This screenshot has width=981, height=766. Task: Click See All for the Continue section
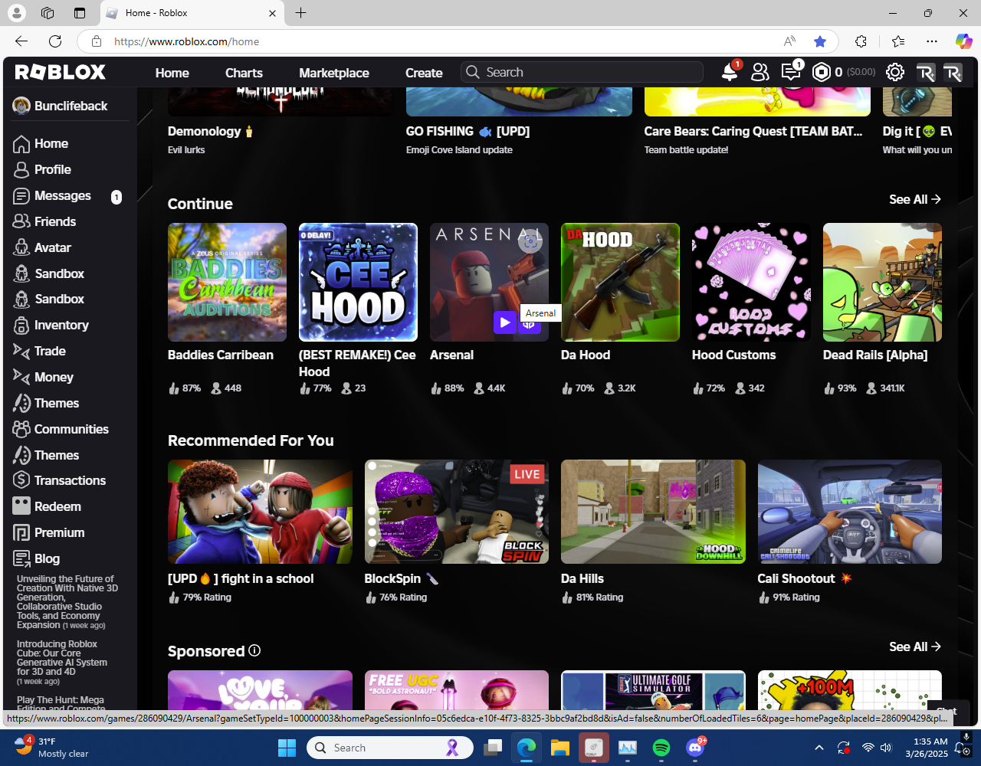[915, 199]
